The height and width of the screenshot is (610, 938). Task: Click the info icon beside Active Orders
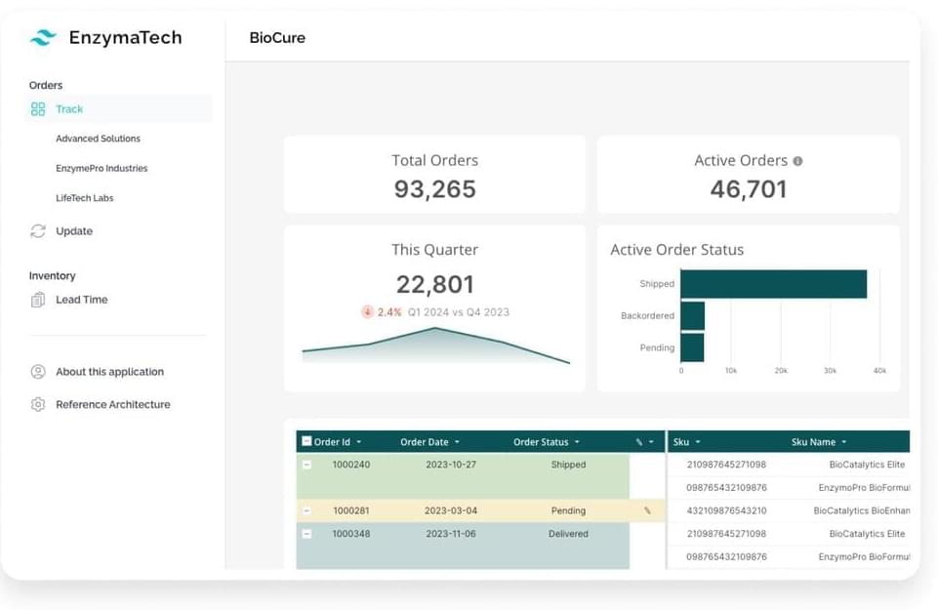797,161
